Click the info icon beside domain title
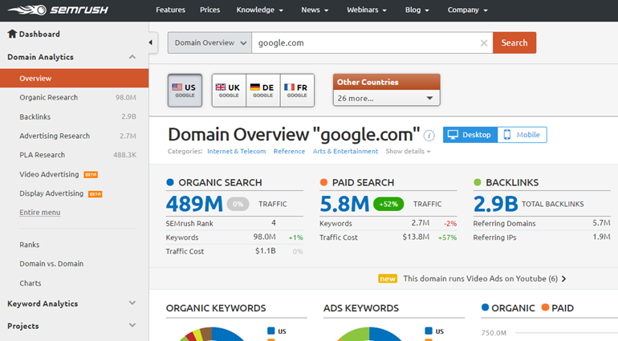This screenshot has width=618, height=341. (429, 136)
